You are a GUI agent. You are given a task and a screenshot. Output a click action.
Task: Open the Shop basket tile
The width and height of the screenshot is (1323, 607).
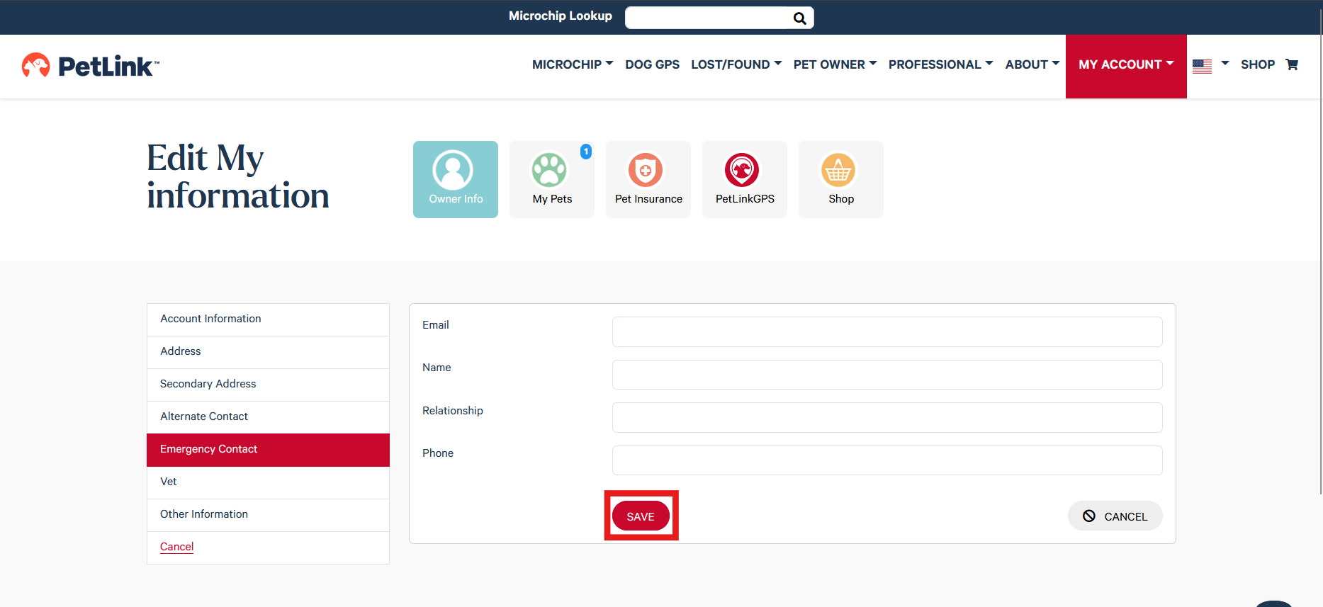841,179
